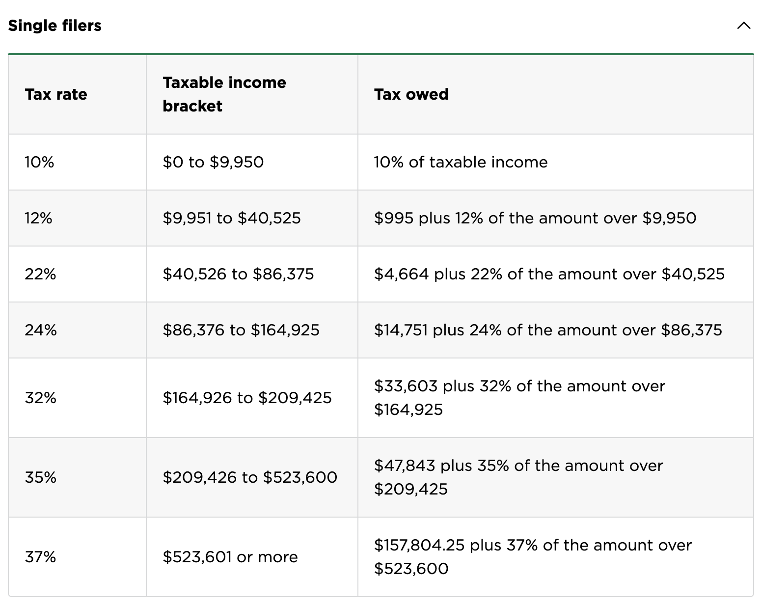This screenshot has height=605, width=761.
Task: Click the Taxable income bracket header
Action: pyautogui.click(x=224, y=94)
